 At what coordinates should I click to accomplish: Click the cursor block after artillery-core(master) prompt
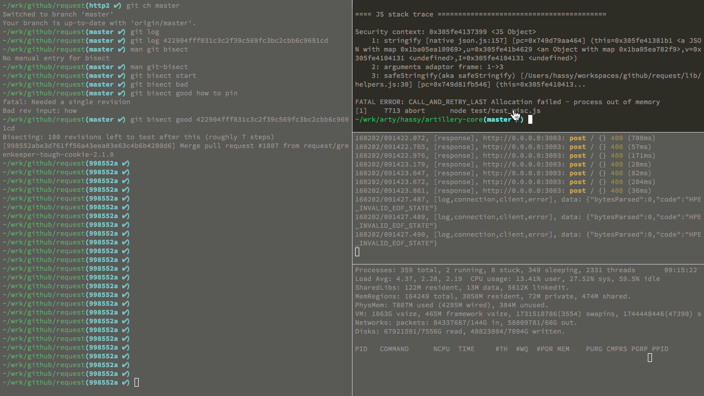click(x=530, y=120)
